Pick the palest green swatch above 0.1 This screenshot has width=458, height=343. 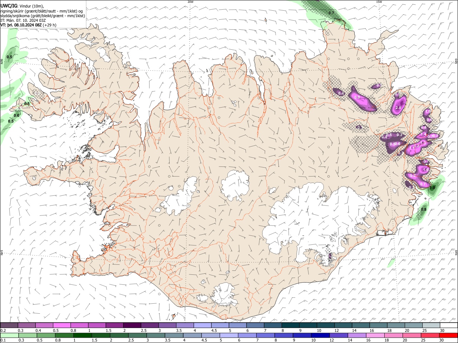click(9, 335)
